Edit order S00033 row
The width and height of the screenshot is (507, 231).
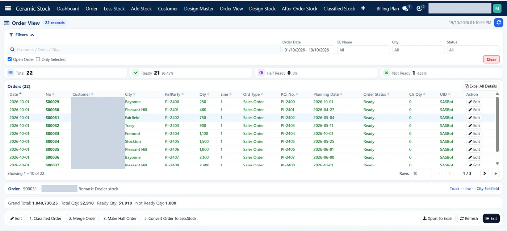(x=474, y=133)
